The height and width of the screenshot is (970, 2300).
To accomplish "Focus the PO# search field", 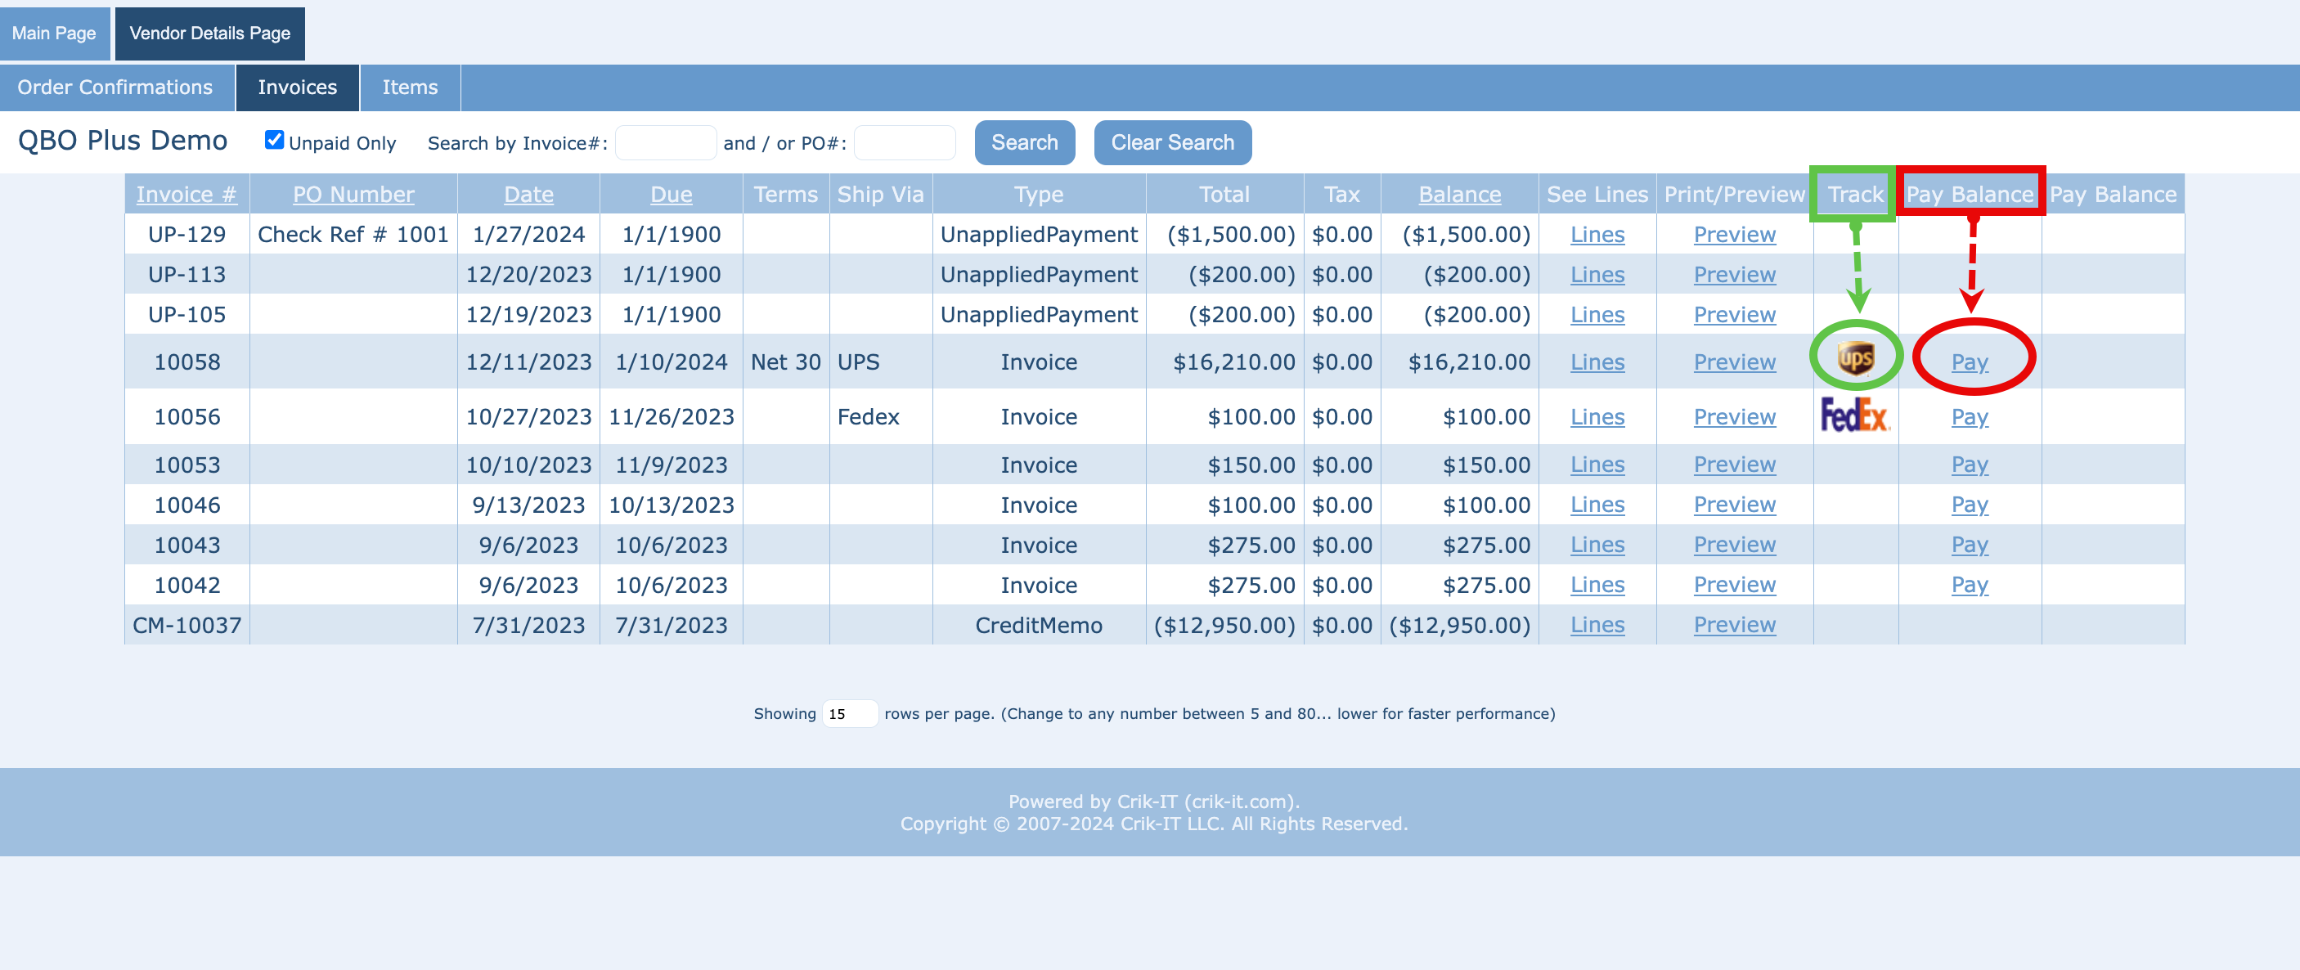I will pos(904,143).
